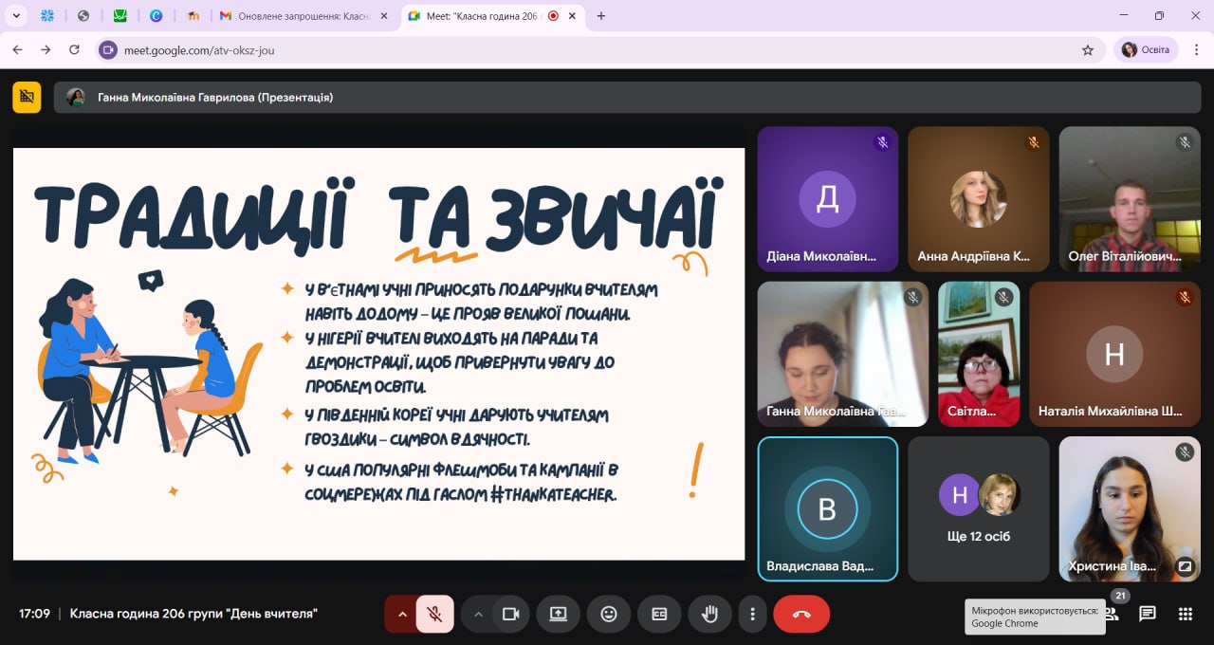
Task: Click presenter name Ганна Миколаївна Гаврилова (Презентація)
Action: coord(215,97)
